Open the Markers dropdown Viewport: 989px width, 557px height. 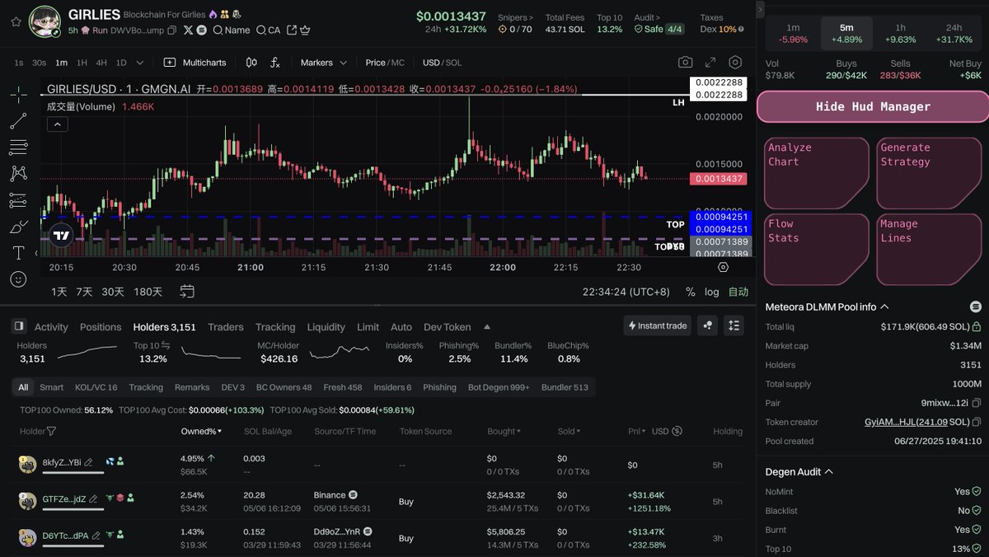pos(323,63)
